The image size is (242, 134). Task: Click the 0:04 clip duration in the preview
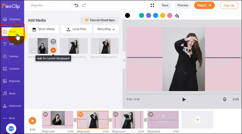(235, 99)
